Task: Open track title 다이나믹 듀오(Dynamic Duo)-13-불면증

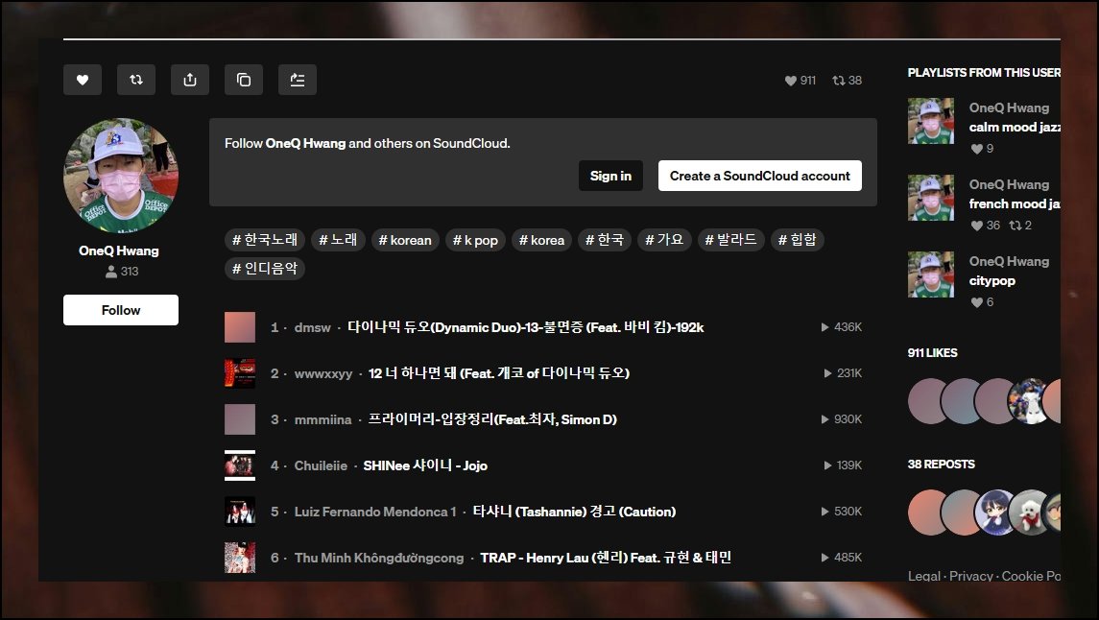Action: click(526, 327)
